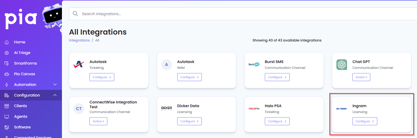Click the Pia Canvas robot icon
Screen dimensions: 417x138
tap(7, 74)
